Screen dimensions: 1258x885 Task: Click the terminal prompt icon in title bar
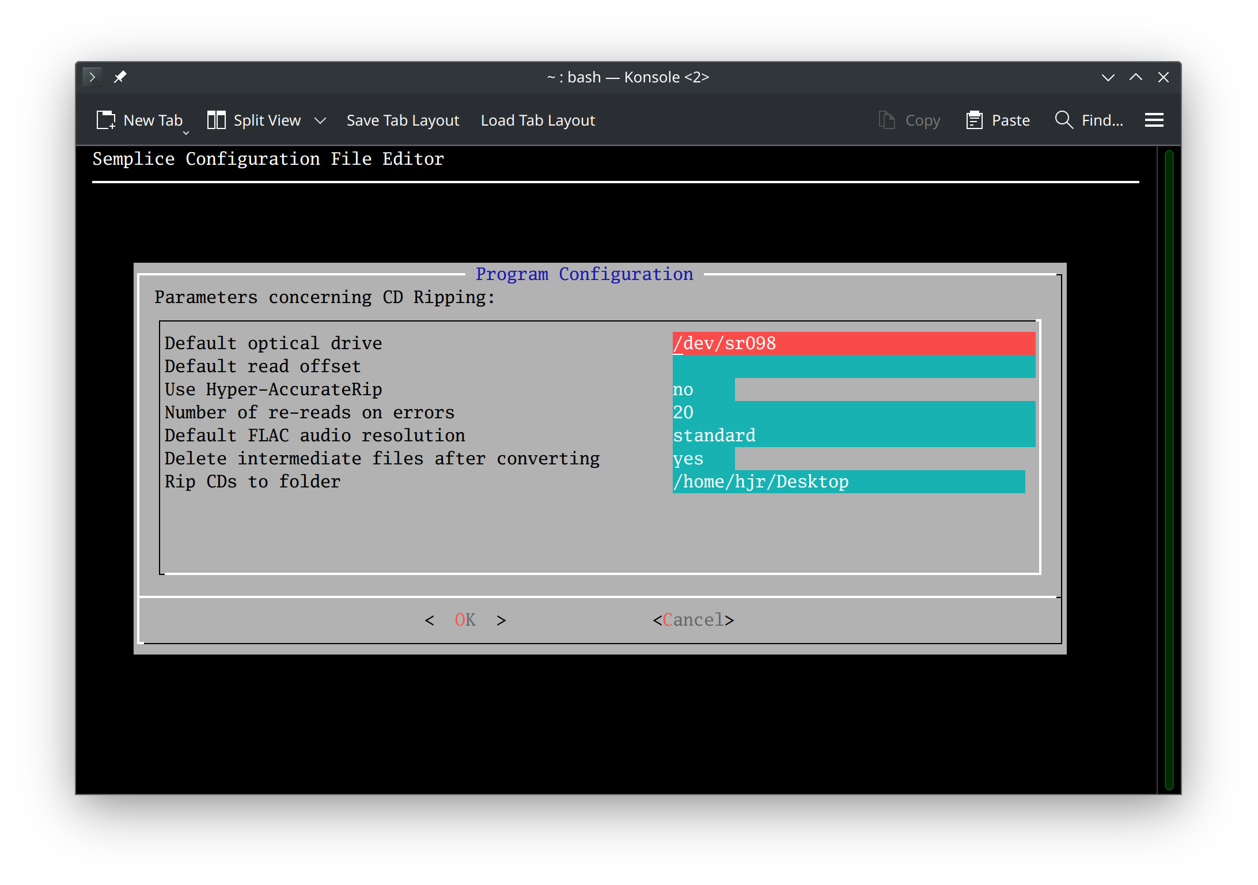(92, 77)
